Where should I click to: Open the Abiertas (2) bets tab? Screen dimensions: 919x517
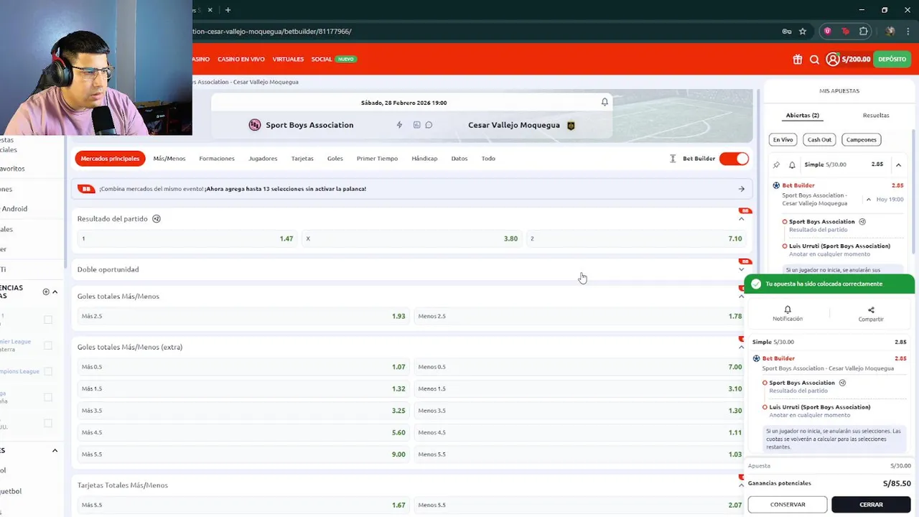[x=803, y=115]
